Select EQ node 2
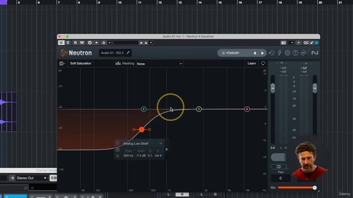Viewport: 353px width, 198px height. click(143, 109)
